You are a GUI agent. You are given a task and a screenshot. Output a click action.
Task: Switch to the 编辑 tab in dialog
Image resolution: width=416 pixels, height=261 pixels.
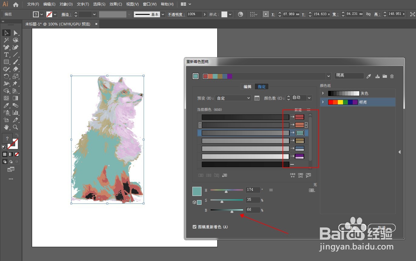pyautogui.click(x=248, y=87)
